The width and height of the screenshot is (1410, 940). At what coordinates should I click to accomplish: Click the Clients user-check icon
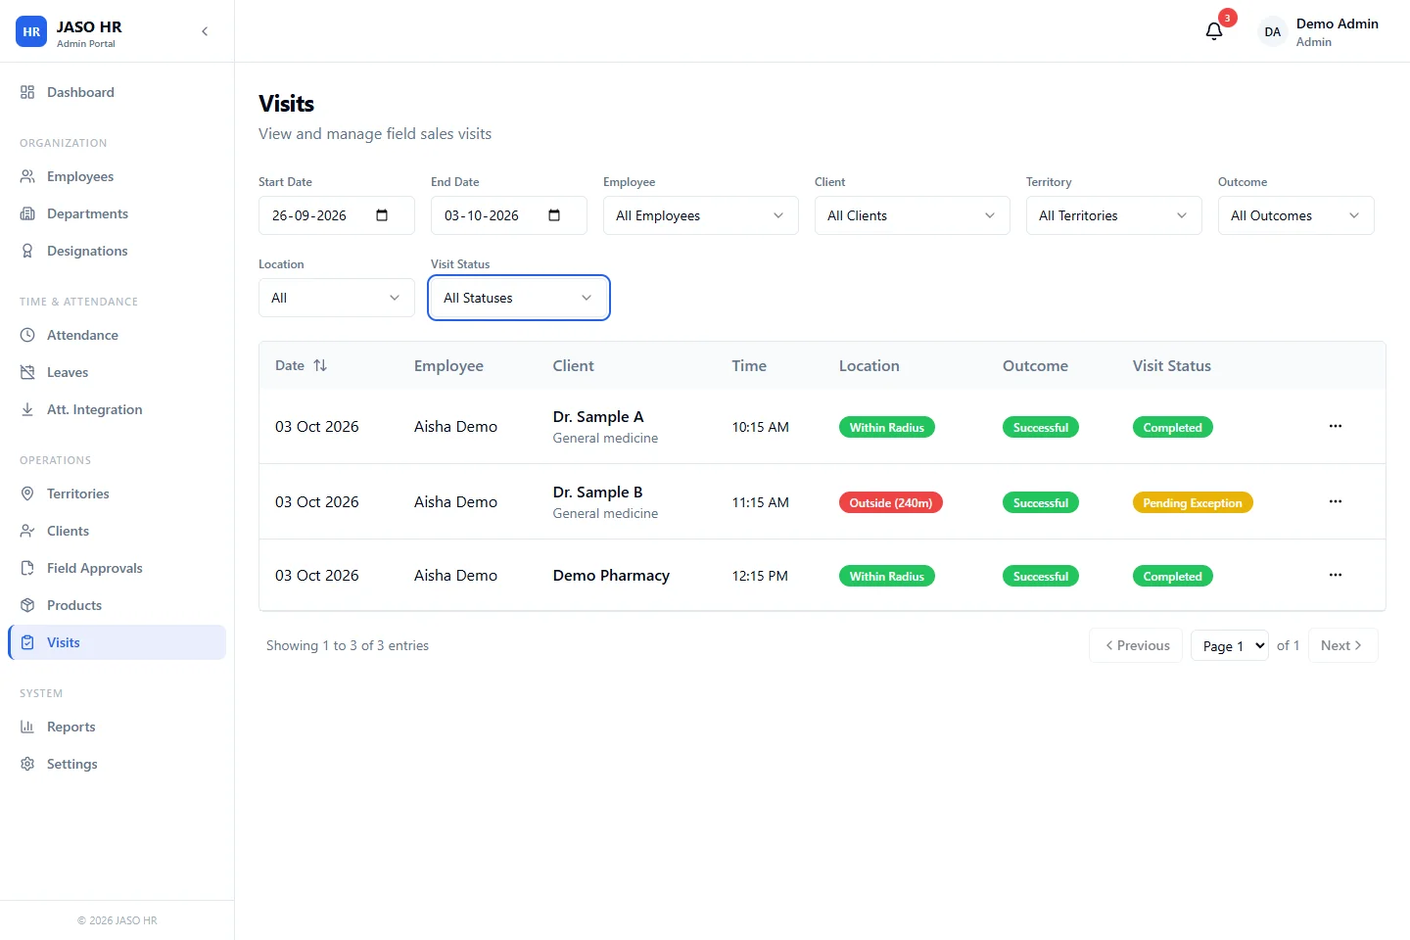coord(27,531)
